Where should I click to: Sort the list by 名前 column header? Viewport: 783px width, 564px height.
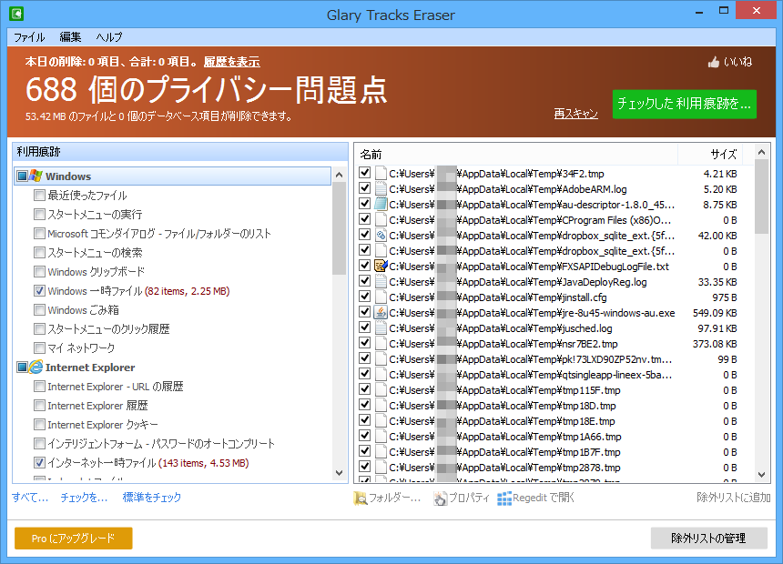(516, 155)
